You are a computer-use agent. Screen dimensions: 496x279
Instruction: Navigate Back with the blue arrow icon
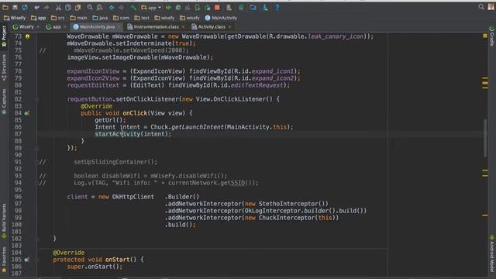point(112,7)
